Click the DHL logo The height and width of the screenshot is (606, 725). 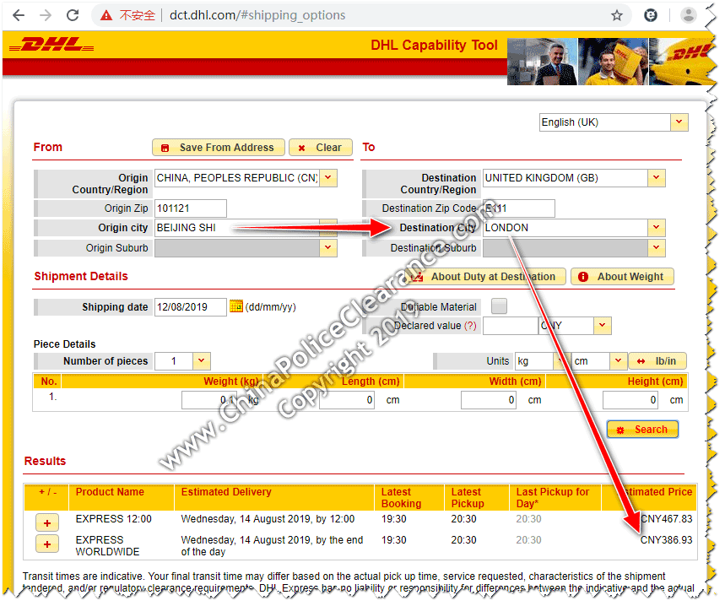pyautogui.click(x=51, y=45)
